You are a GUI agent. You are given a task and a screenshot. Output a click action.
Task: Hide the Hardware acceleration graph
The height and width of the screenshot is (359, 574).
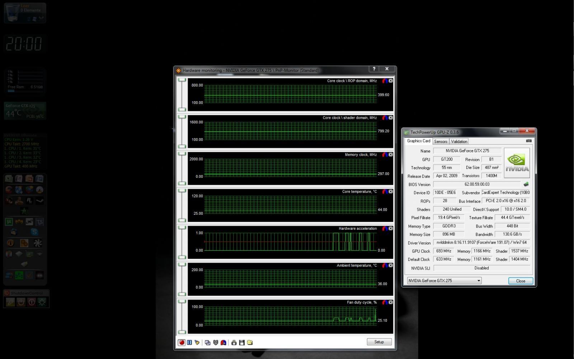click(391, 229)
